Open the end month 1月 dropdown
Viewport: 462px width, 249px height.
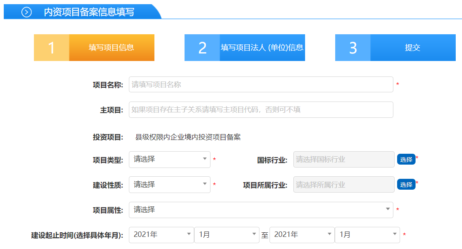click(x=367, y=235)
